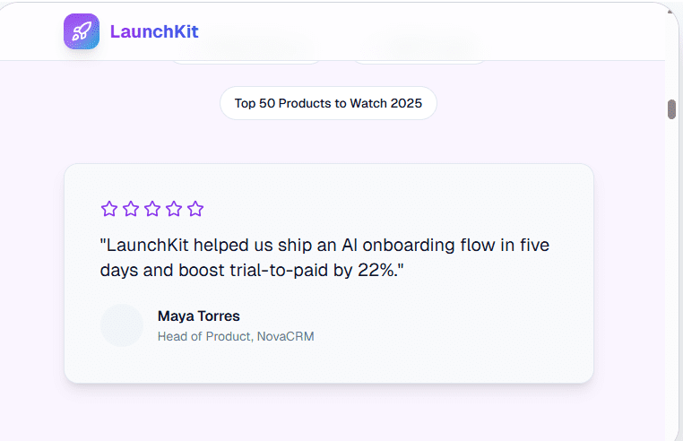The image size is (683, 441).
Task: Click the Top 50 Products to Watch badge
Action: pos(328,103)
